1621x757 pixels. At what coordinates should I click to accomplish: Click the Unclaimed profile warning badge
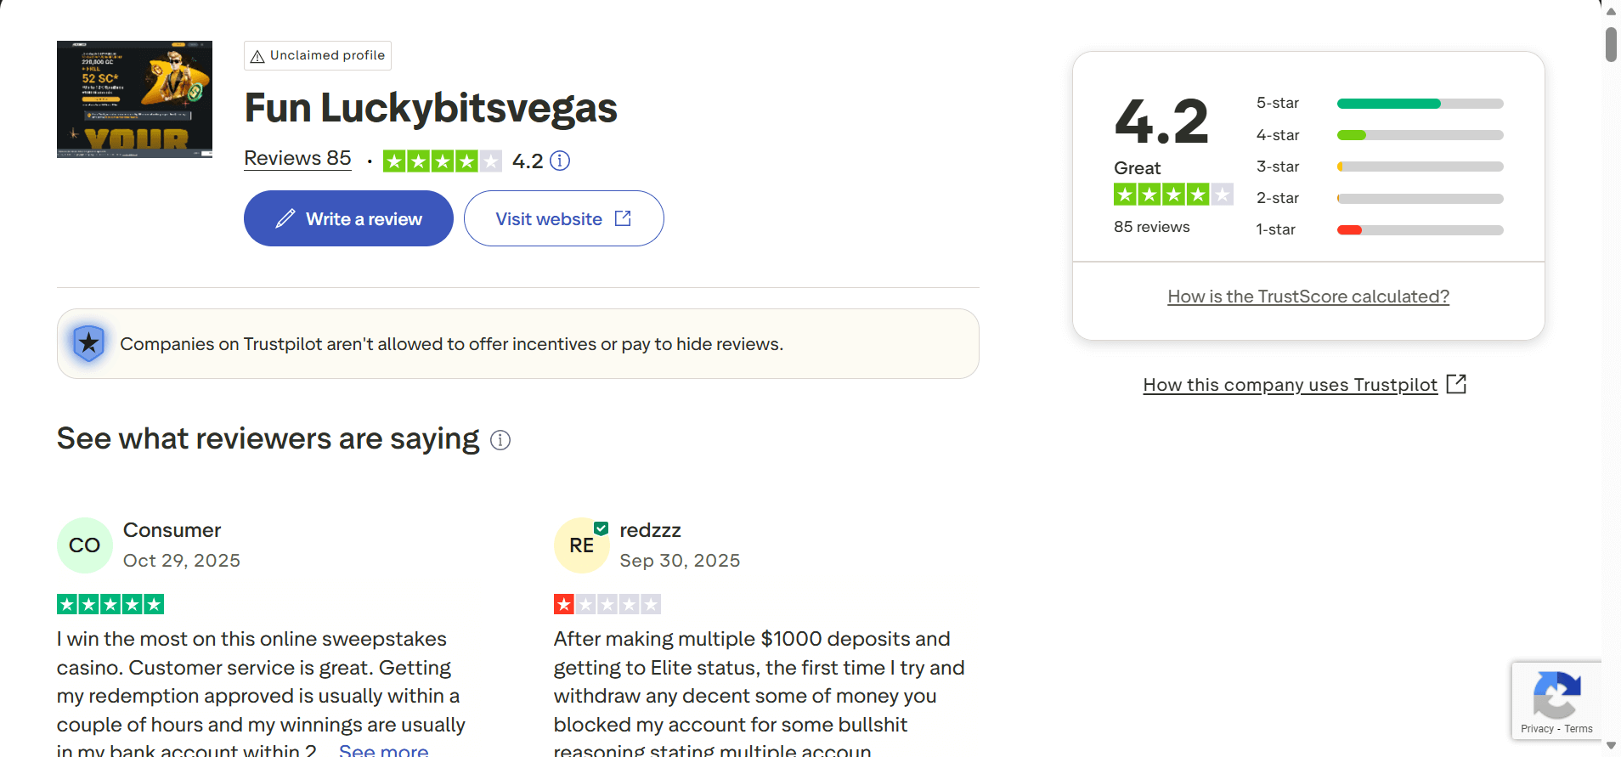coord(318,55)
